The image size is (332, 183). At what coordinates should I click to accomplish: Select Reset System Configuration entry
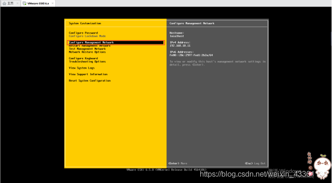[x=90, y=81]
